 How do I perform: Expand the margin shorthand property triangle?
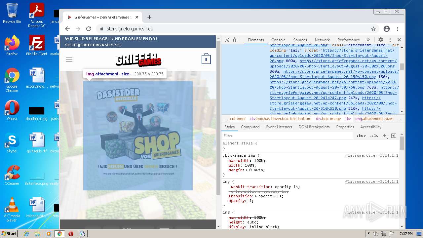point(247,170)
